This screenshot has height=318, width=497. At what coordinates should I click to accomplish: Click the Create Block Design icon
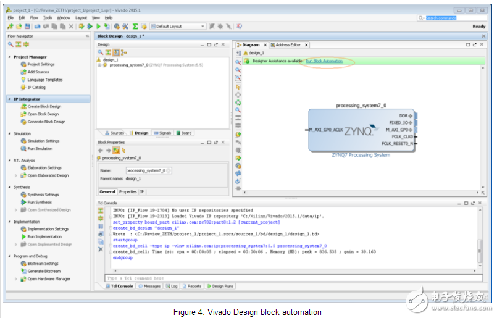click(x=23, y=106)
